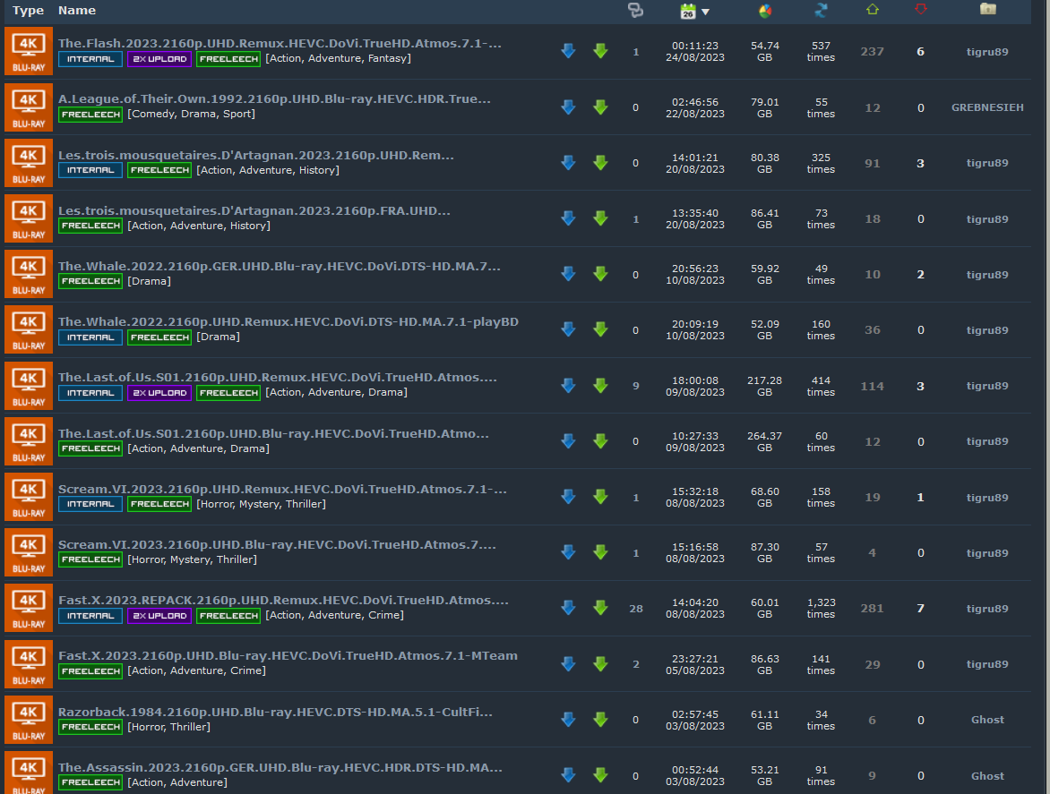Click genre text '[Horror, Thriller]' under Razorback

(x=168, y=727)
